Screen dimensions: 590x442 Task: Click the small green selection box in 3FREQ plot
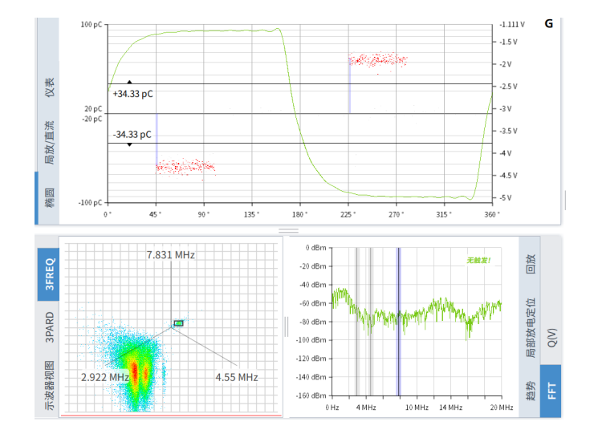(179, 322)
